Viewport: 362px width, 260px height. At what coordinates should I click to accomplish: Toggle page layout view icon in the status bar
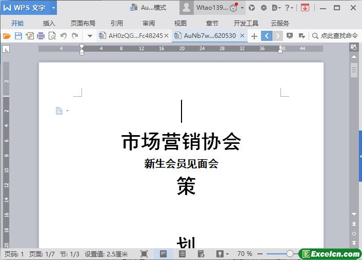coord(163,254)
